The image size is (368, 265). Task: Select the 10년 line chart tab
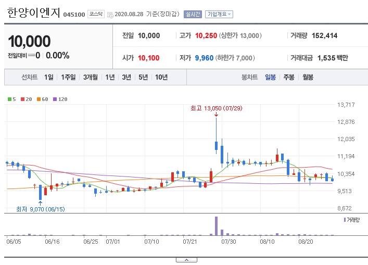point(161,77)
